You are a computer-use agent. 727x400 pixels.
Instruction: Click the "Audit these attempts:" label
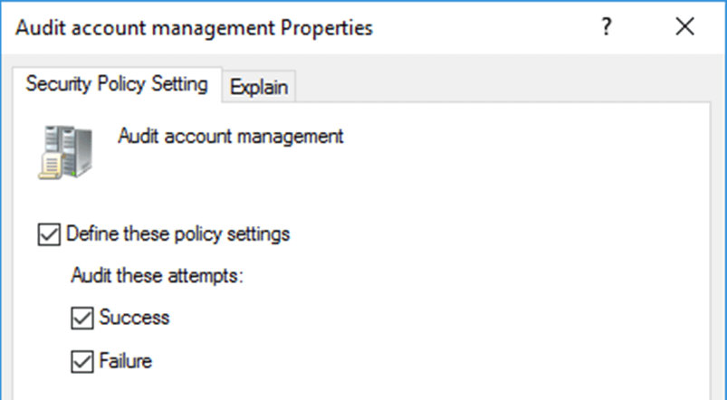pyautogui.click(x=158, y=276)
